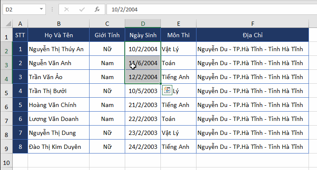Select the cell Nguyễn Thị Thúy An
This screenshot has width=317, height=170.
pos(59,49)
